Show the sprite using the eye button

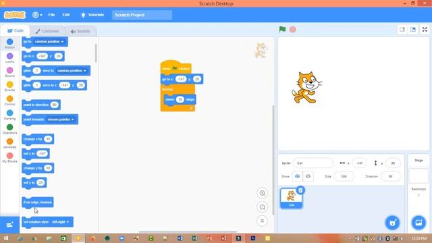(x=297, y=176)
